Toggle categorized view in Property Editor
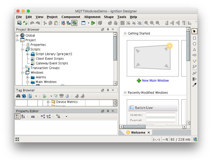 pos(17,116)
